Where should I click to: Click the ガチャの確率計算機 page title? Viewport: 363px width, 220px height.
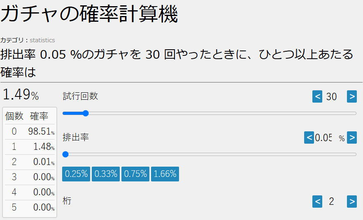click(89, 14)
